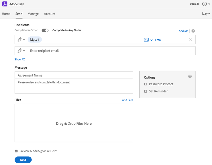Click into the message body text area
This screenshot has width=212, height=165.
(x=74, y=86)
